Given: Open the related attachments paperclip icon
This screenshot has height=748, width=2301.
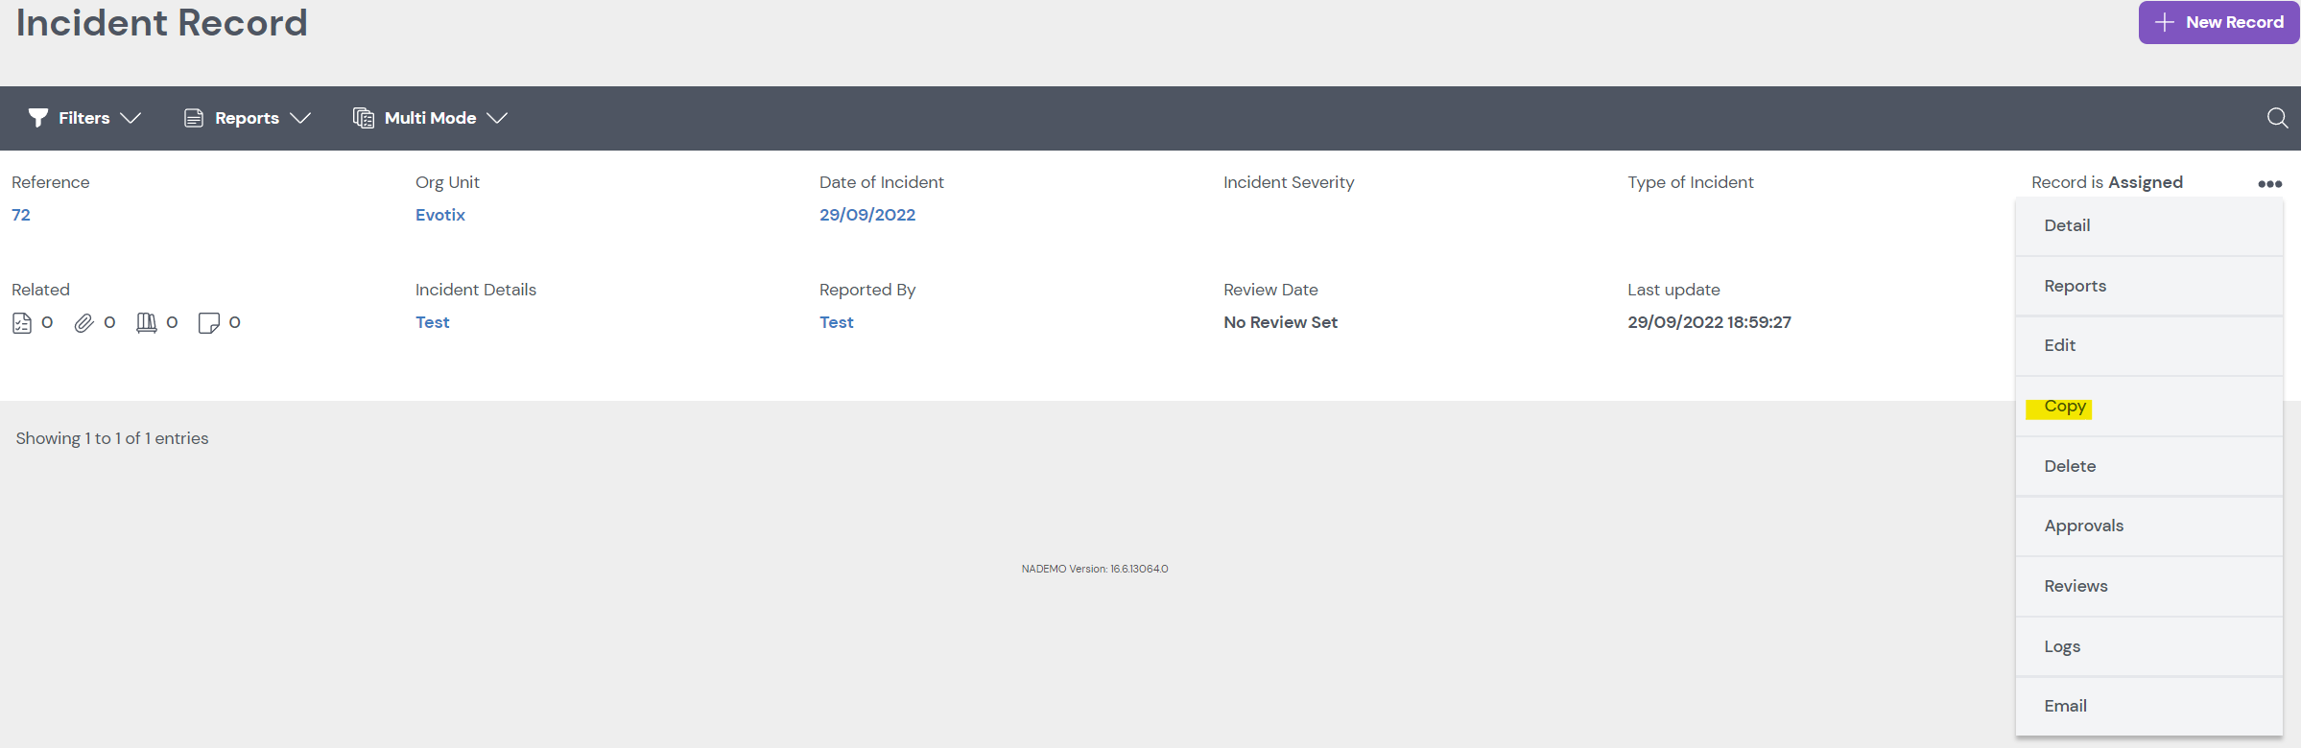Looking at the screenshot, I should 84,323.
